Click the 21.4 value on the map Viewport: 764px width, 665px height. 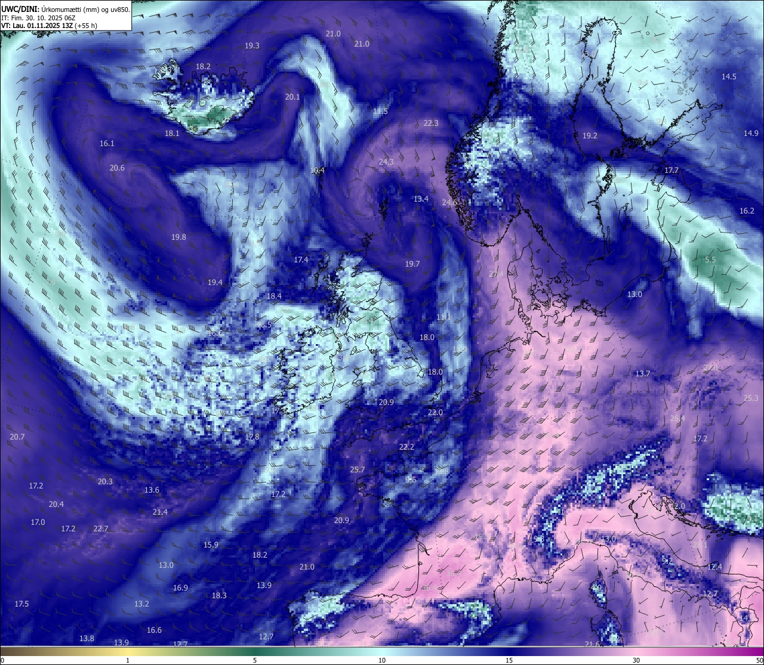(160, 512)
